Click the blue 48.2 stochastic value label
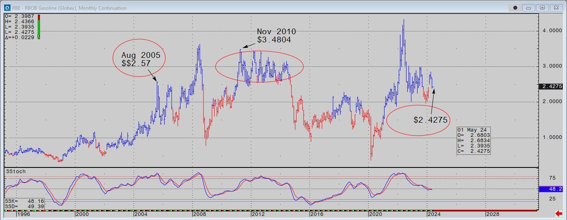The width and height of the screenshot is (567, 220). (x=550, y=189)
